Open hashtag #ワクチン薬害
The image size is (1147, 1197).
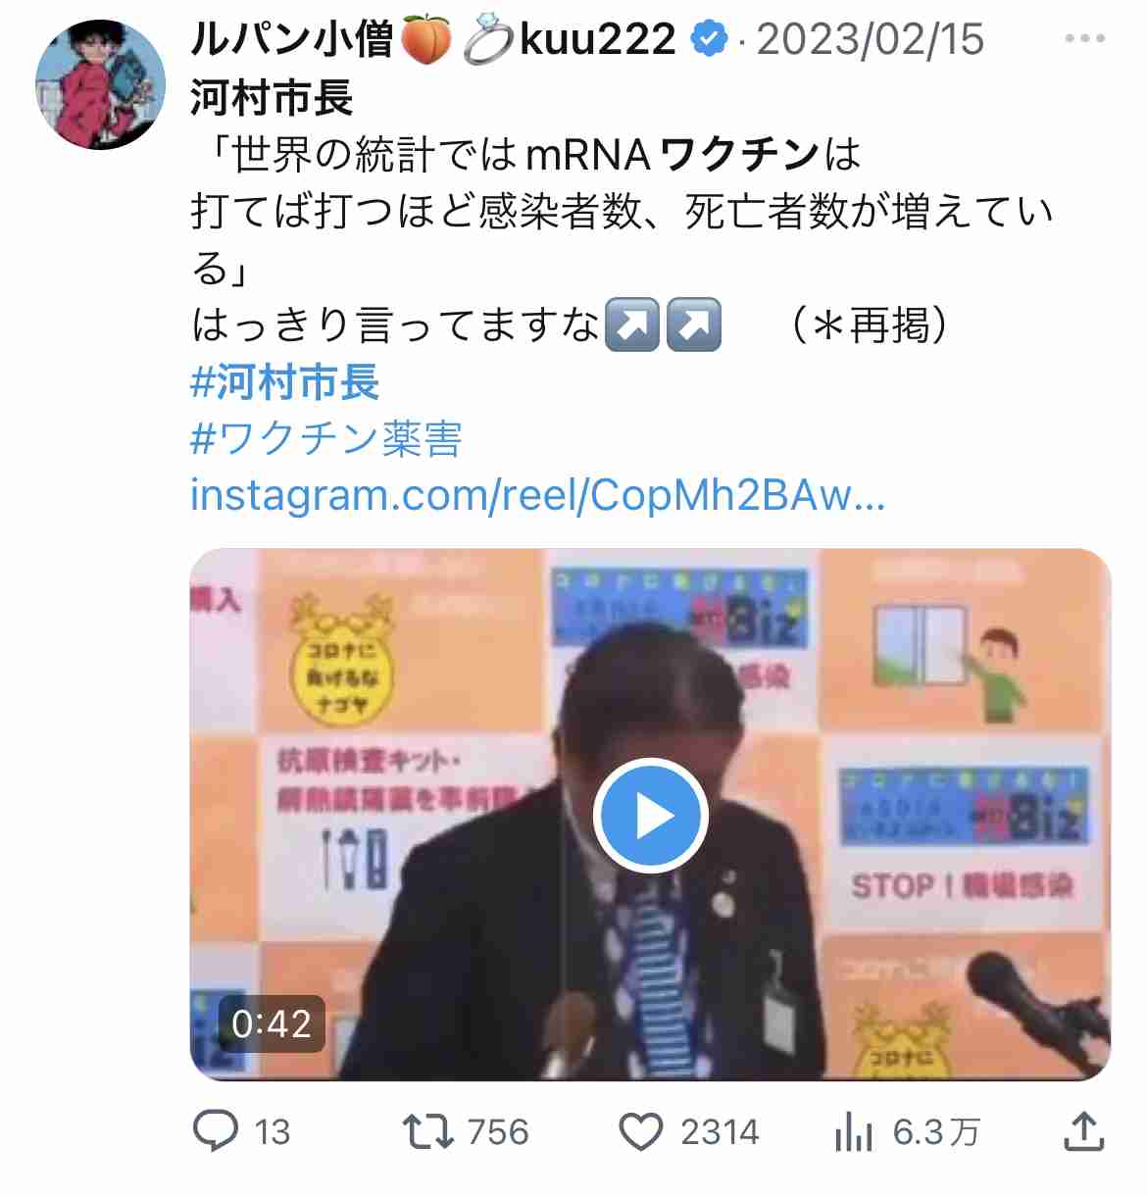325,438
